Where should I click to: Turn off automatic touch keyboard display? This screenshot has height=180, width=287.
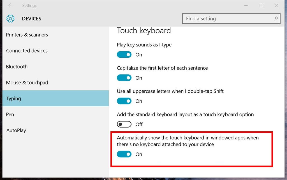pyautogui.click(x=124, y=154)
